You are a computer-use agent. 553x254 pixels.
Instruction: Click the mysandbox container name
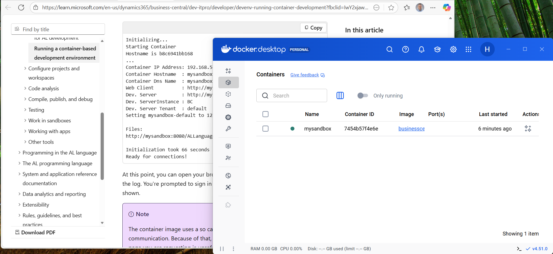[318, 129]
